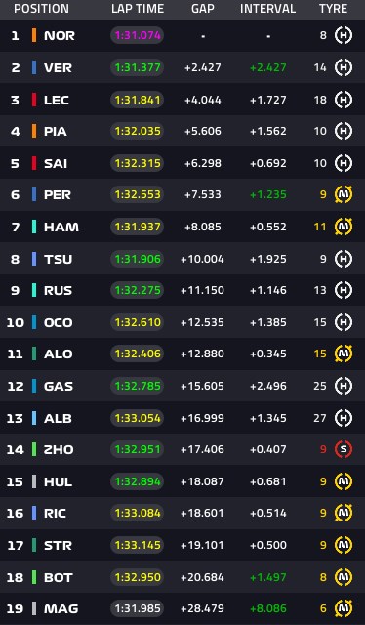Screen dimensions: 365x625
Task: Click the orange team color bar beside NOR
Action: 34,35
